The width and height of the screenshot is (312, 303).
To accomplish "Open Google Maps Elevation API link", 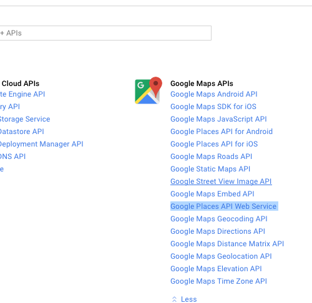I will coord(216,269).
